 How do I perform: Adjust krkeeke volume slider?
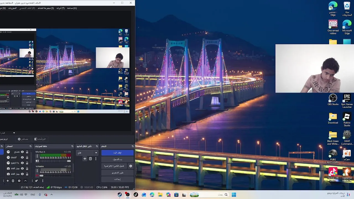55,176
